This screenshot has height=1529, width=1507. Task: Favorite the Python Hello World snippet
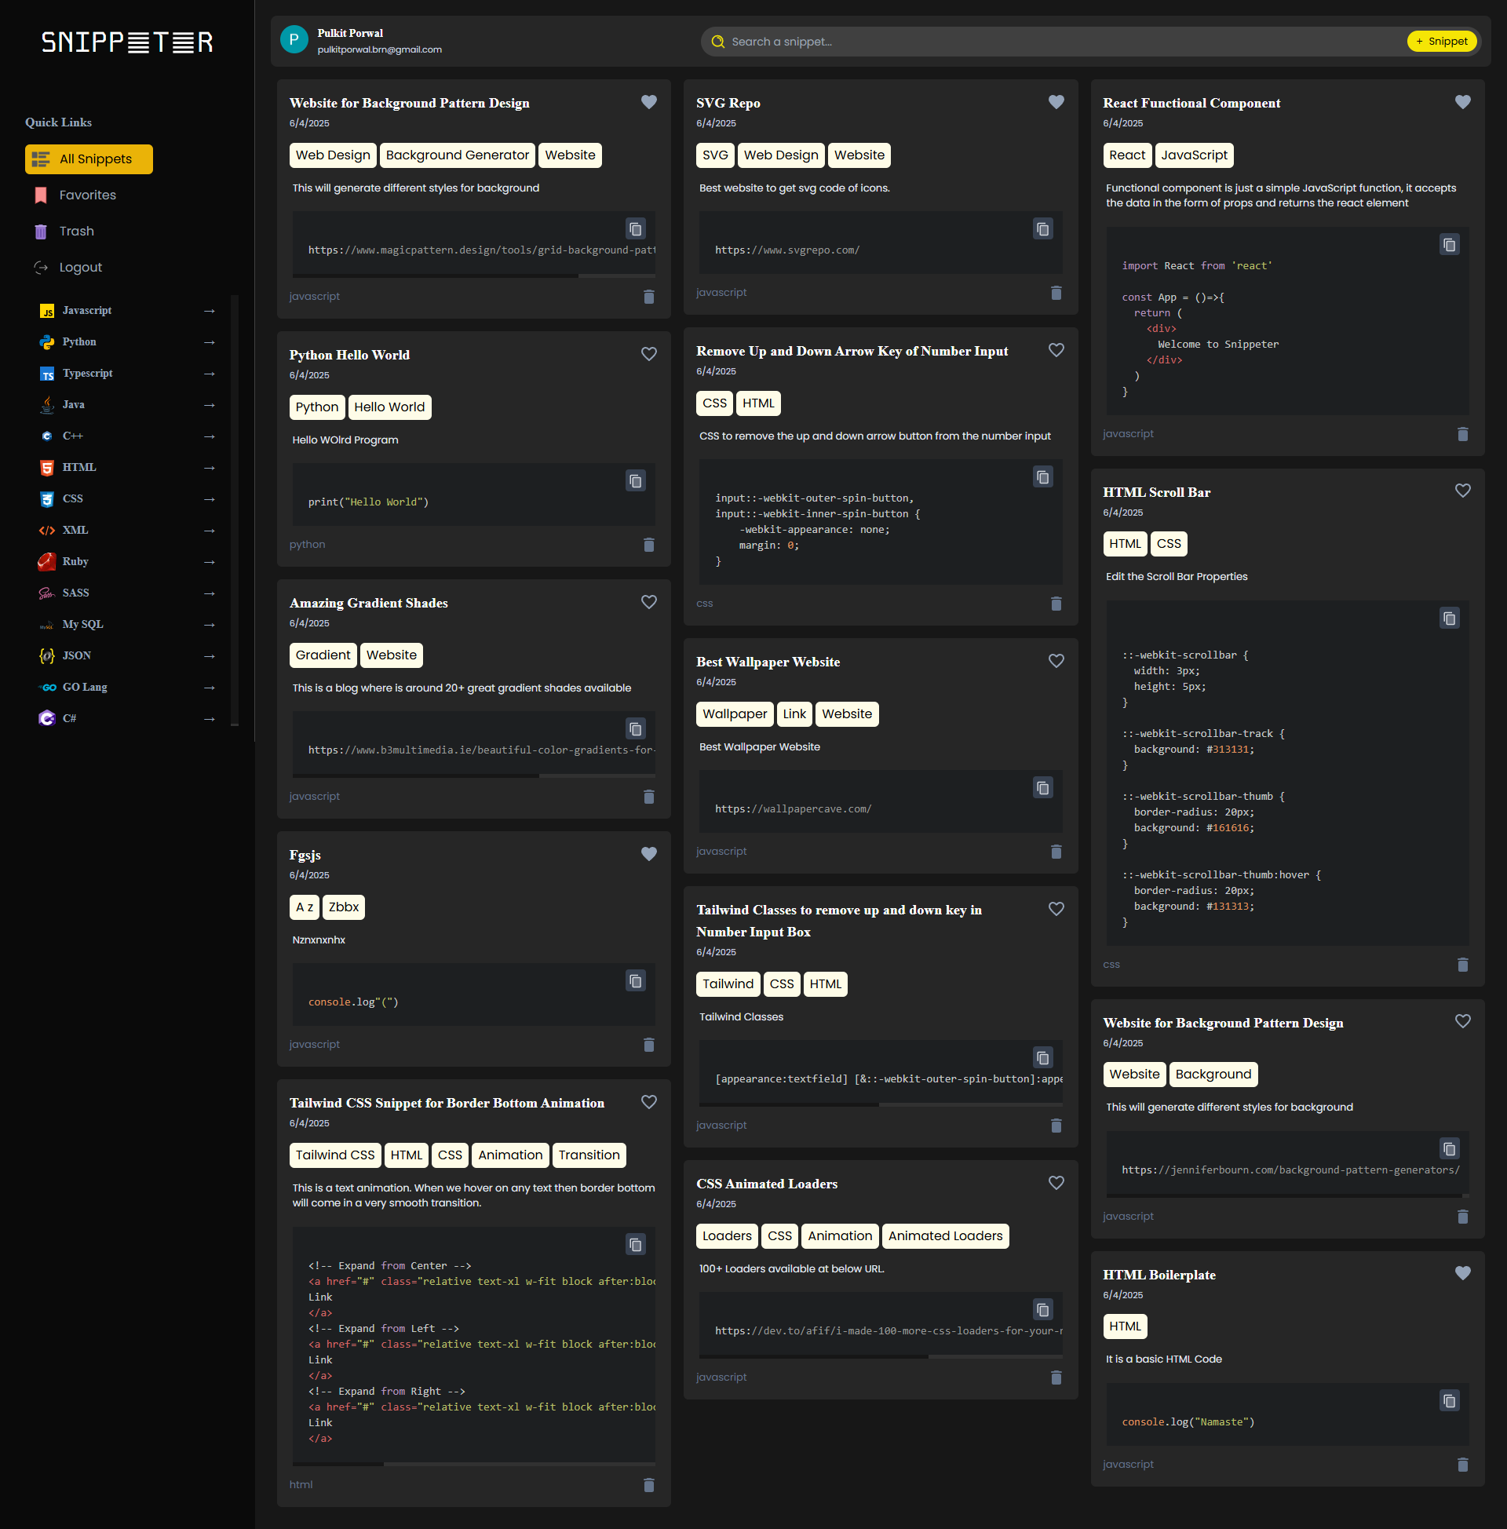(x=648, y=354)
